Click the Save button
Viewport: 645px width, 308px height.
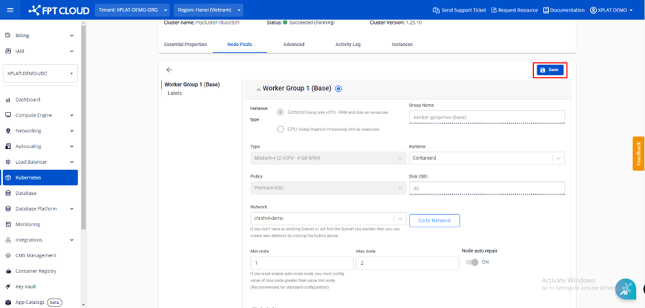pos(550,70)
